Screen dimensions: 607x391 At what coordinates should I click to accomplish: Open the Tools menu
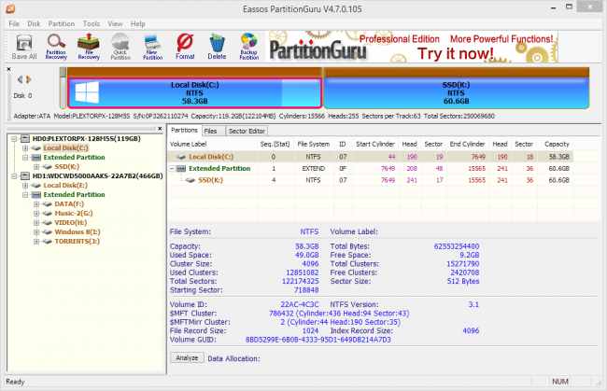tap(91, 23)
